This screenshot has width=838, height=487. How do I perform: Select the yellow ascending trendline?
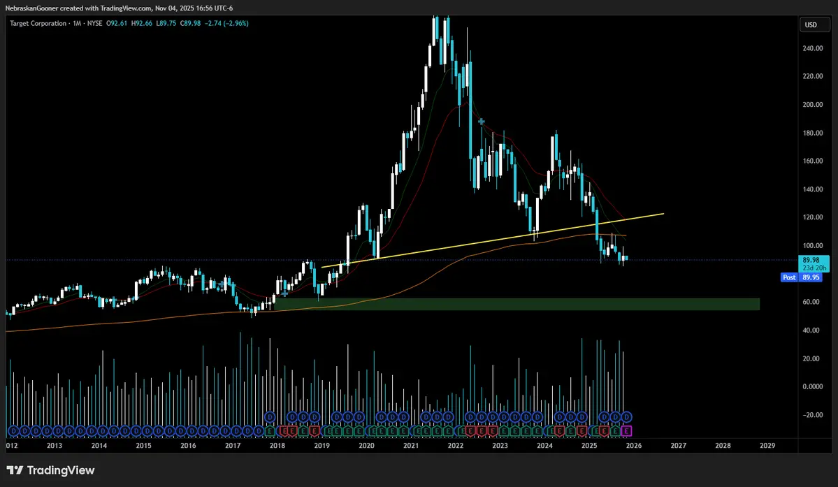pyautogui.click(x=492, y=240)
